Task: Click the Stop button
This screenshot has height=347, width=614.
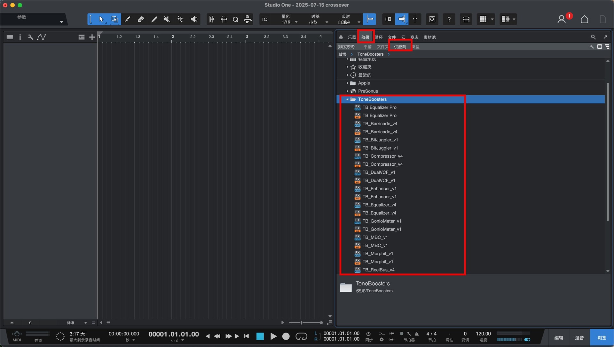Action: [x=260, y=336]
